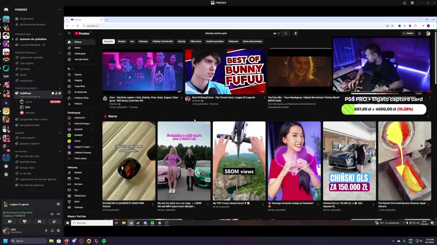Click the Utwórz create button
The image size is (437, 245).
pyautogui.click(x=408, y=33)
